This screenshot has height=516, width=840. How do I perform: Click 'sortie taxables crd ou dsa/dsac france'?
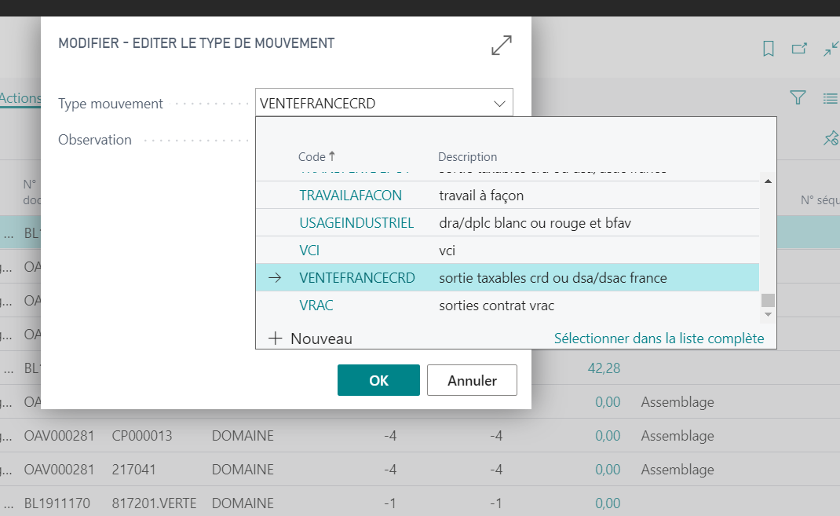(553, 277)
